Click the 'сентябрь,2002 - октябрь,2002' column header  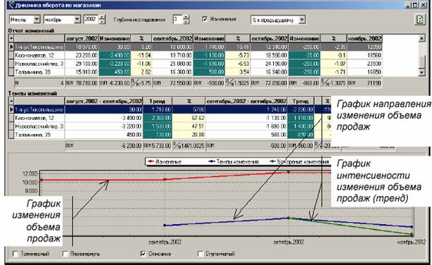[x=246, y=101]
